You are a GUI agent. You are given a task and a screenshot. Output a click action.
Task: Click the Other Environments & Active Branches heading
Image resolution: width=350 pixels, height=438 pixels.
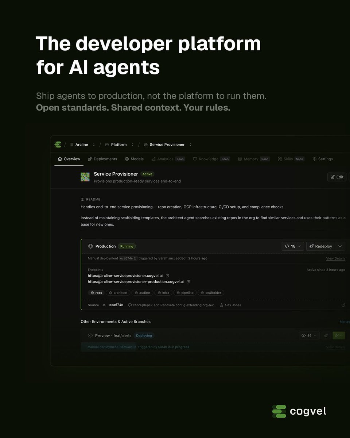coord(116,322)
